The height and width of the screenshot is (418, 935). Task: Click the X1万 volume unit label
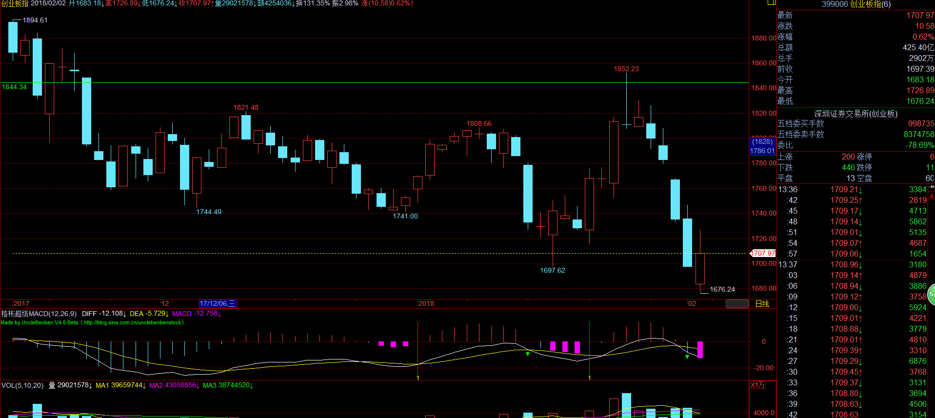757,385
